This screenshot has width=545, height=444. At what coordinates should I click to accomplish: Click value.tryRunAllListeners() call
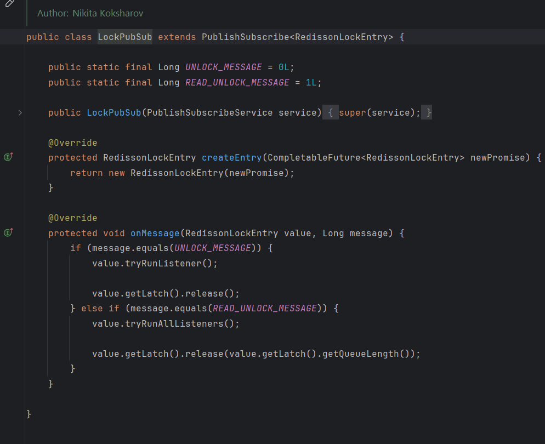163,324
